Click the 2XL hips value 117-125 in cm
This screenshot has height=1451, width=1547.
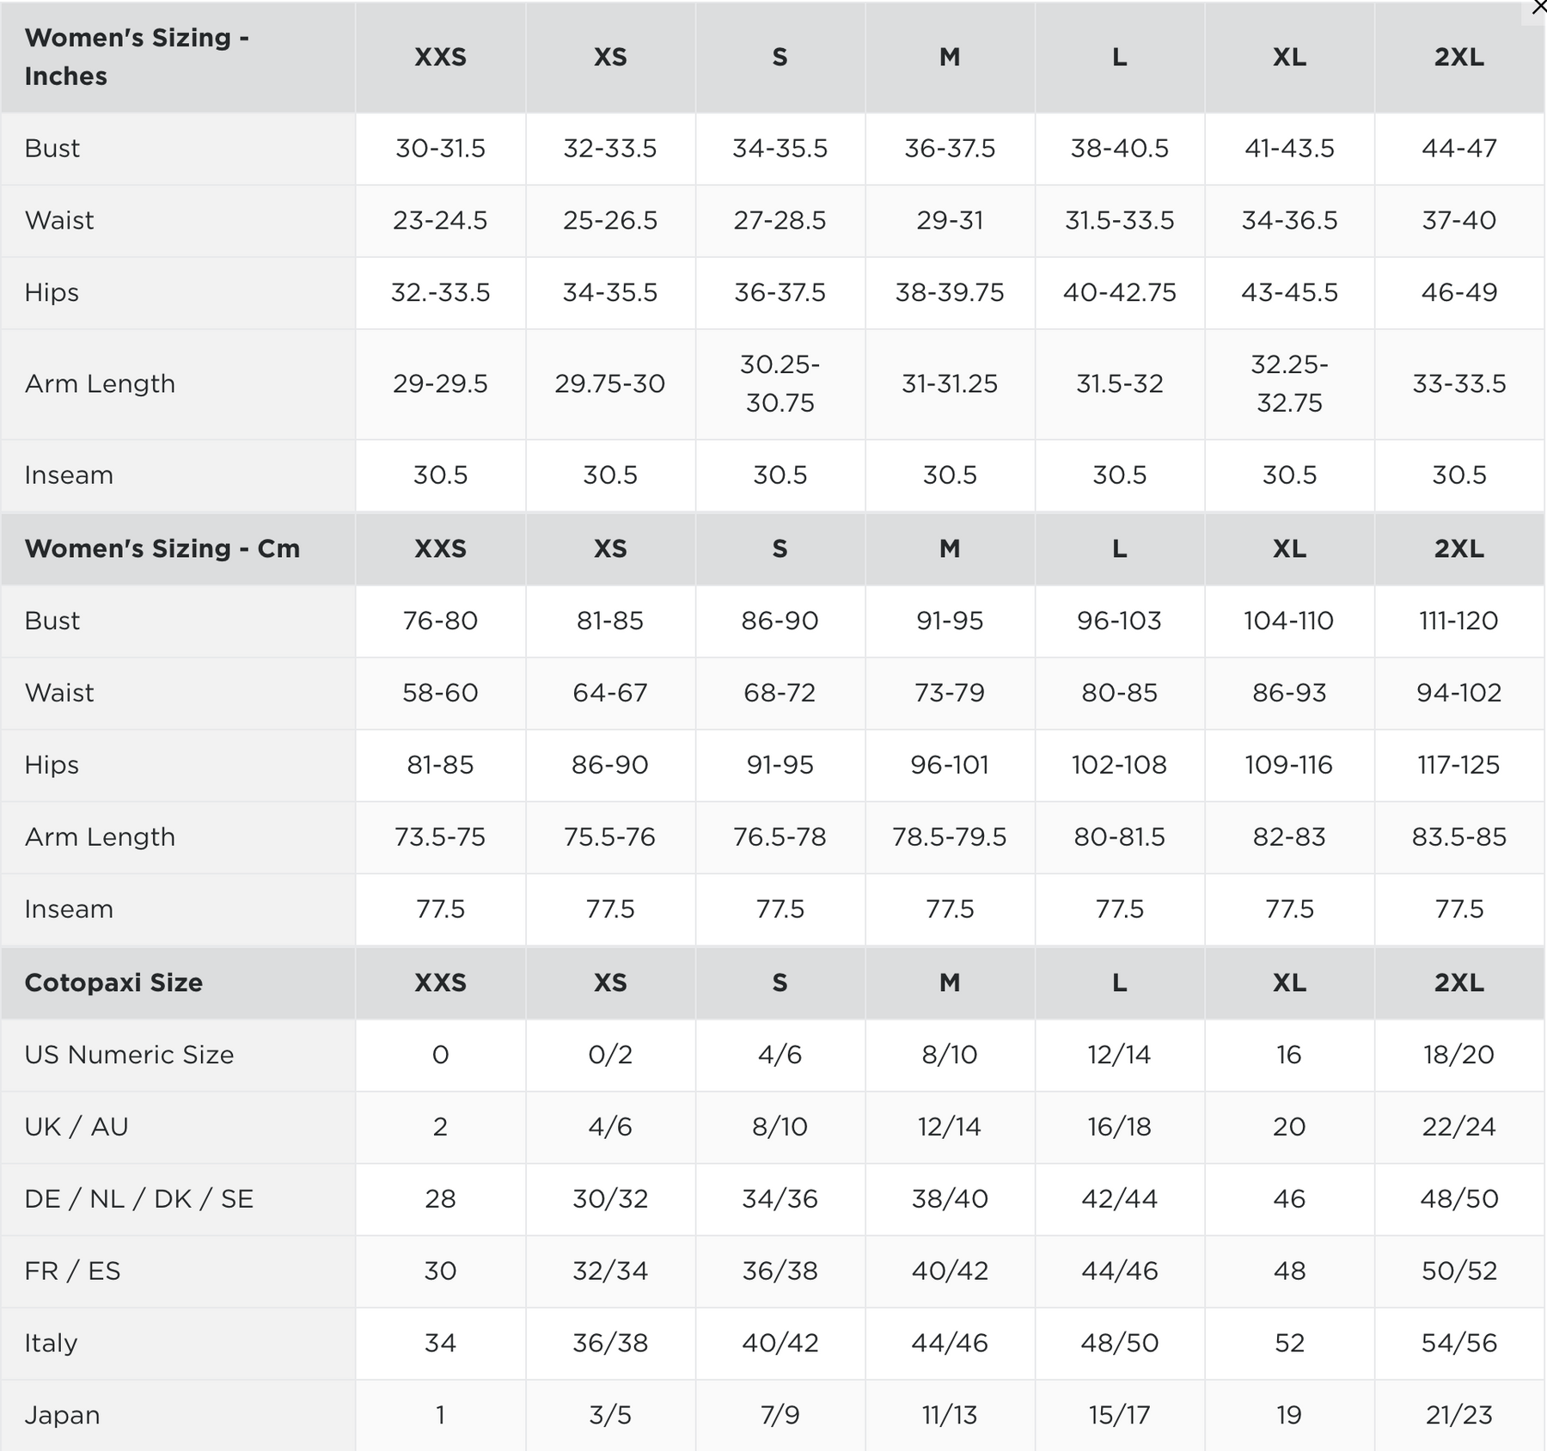pos(1458,765)
